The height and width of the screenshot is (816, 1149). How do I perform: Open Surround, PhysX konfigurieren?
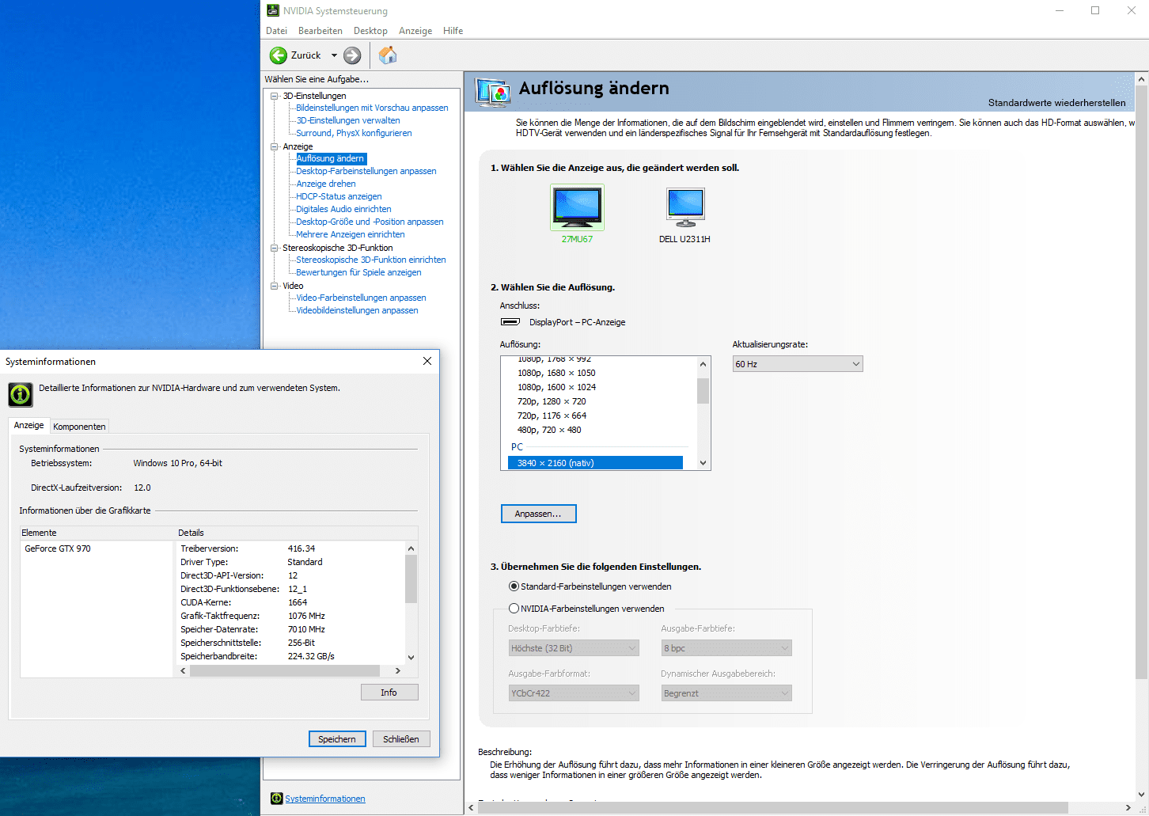(354, 133)
